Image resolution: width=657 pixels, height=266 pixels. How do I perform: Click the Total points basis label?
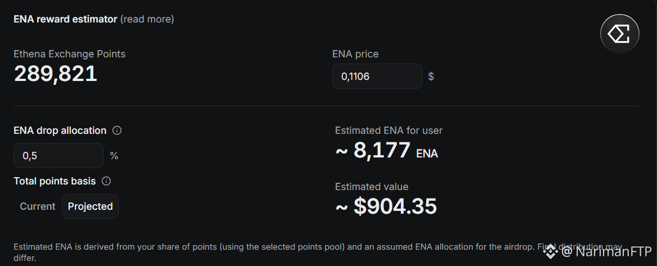(x=55, y=181)
